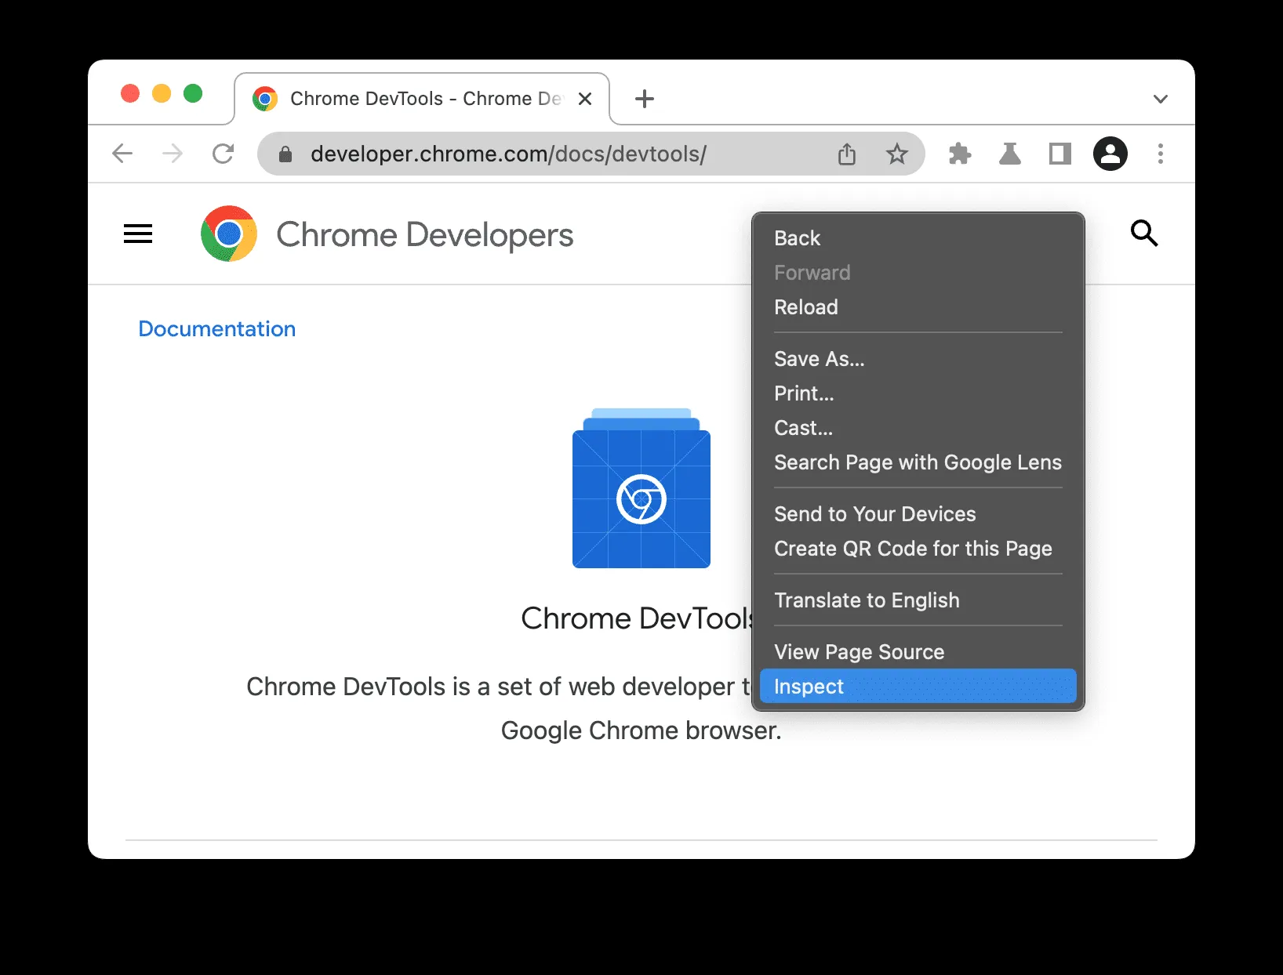Viewport: 1283px width, 975px height.
Task: Open the side panel icon
Action: [x=1059, y=154]
